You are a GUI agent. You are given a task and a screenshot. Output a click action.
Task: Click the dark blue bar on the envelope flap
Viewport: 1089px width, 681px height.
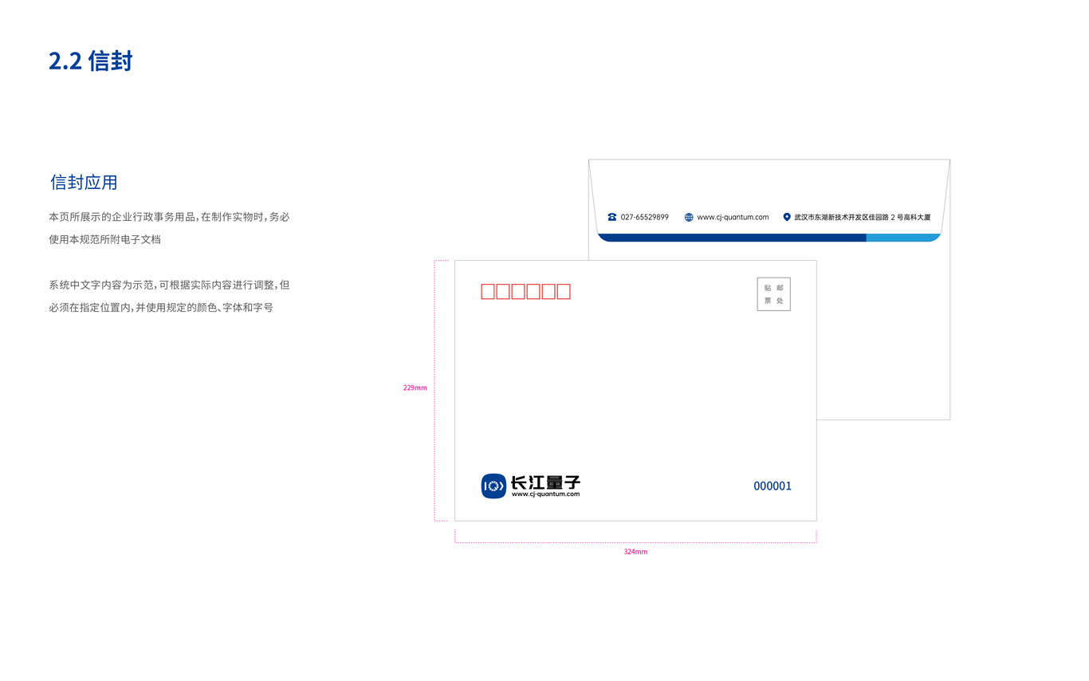[x=732, y=238]
